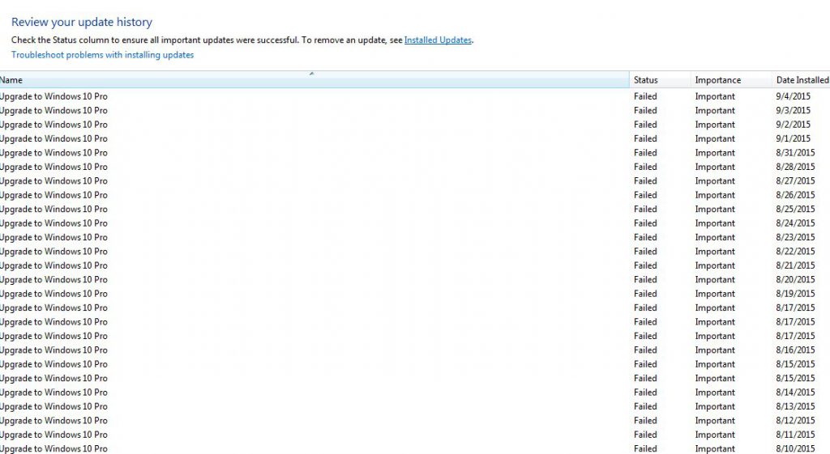Click the sort arrow above Name column
Viewport: 830px width, 454px height.
pos(311,74)
